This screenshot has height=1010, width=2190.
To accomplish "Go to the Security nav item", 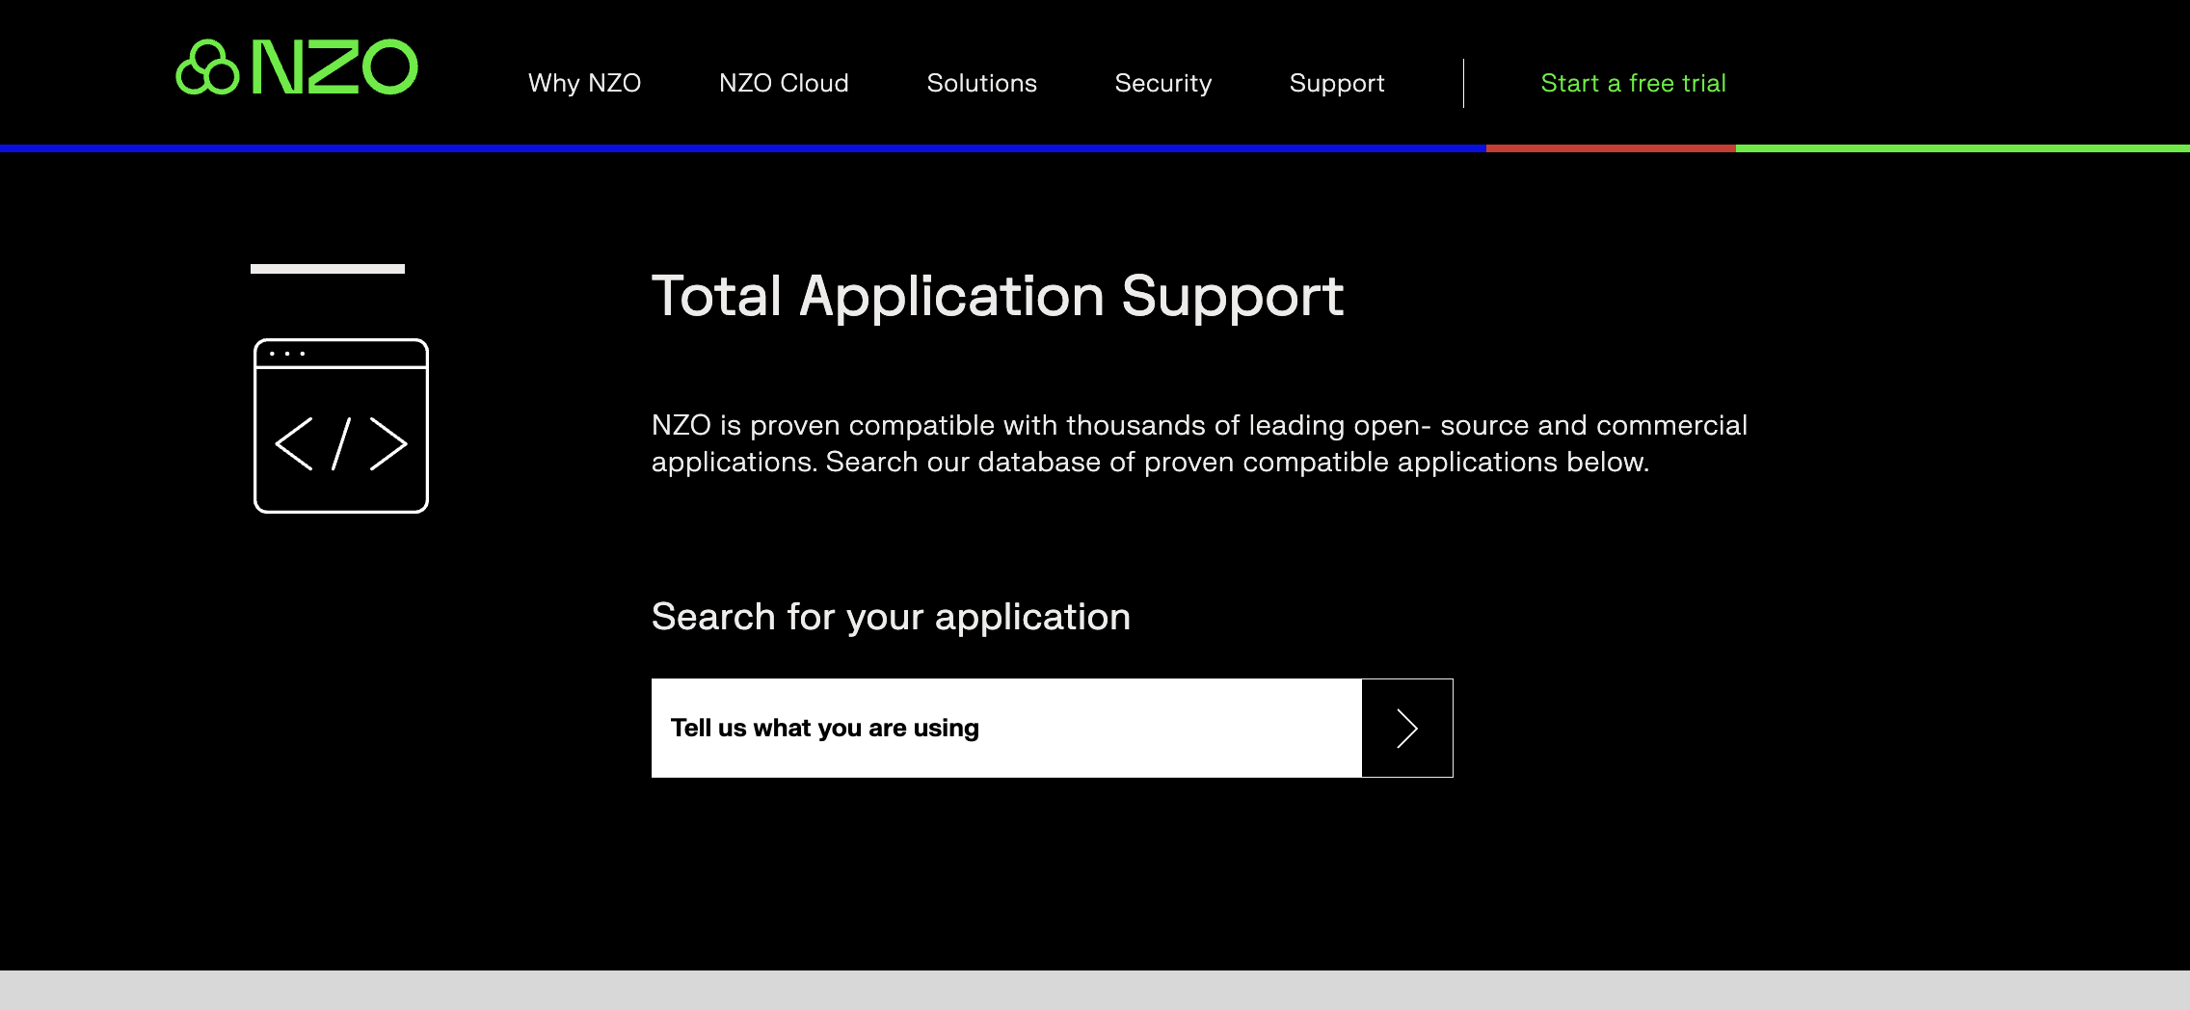I will coord(1163,83).
